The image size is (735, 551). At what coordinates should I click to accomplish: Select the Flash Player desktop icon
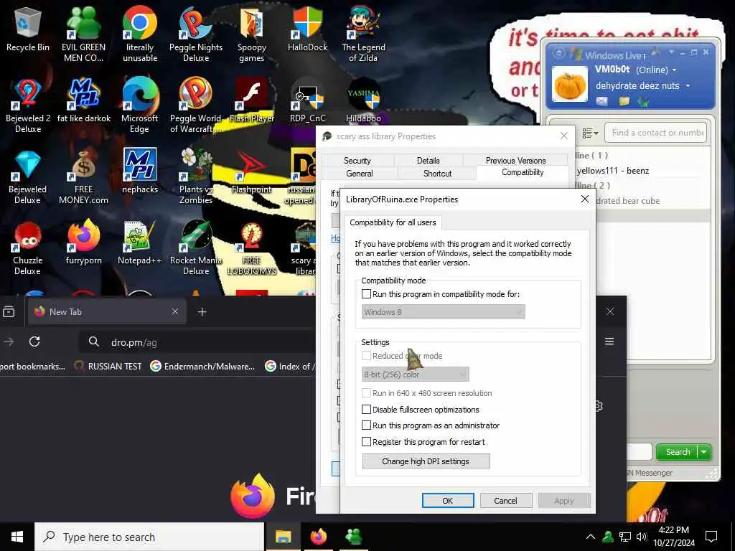click(252, 100)
